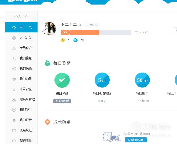Click the 查看勋章详情 button

136,140
